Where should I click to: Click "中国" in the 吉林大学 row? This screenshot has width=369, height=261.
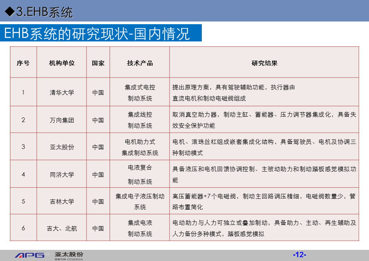pyautogui.click(x=98, y=202)
